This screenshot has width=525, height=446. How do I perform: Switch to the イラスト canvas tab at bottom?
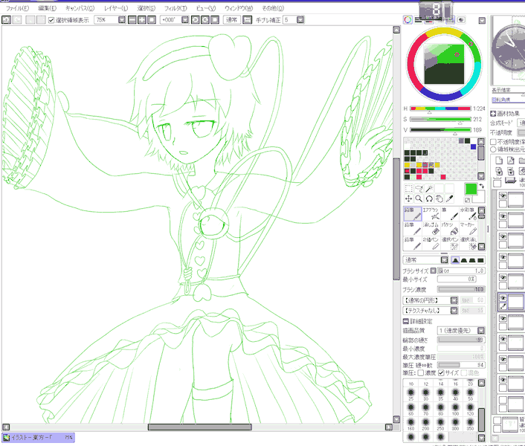38,437
